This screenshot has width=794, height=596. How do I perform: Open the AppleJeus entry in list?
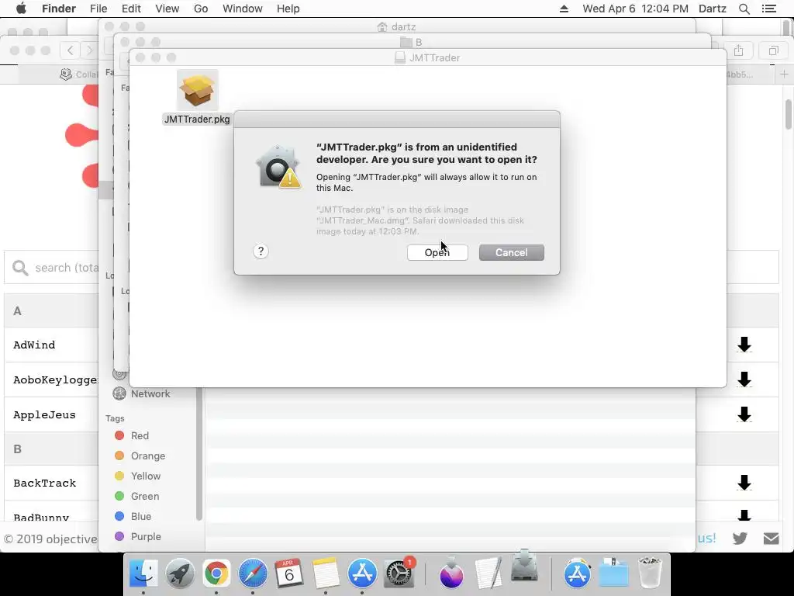pos(44,414)
